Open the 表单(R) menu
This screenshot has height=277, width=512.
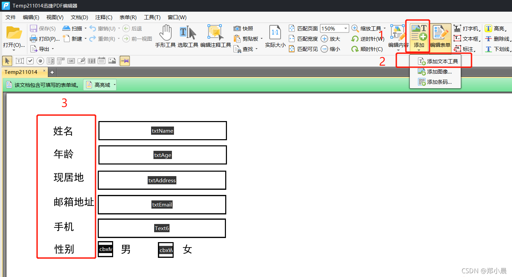pyautogui.click(x=128, y=17)
